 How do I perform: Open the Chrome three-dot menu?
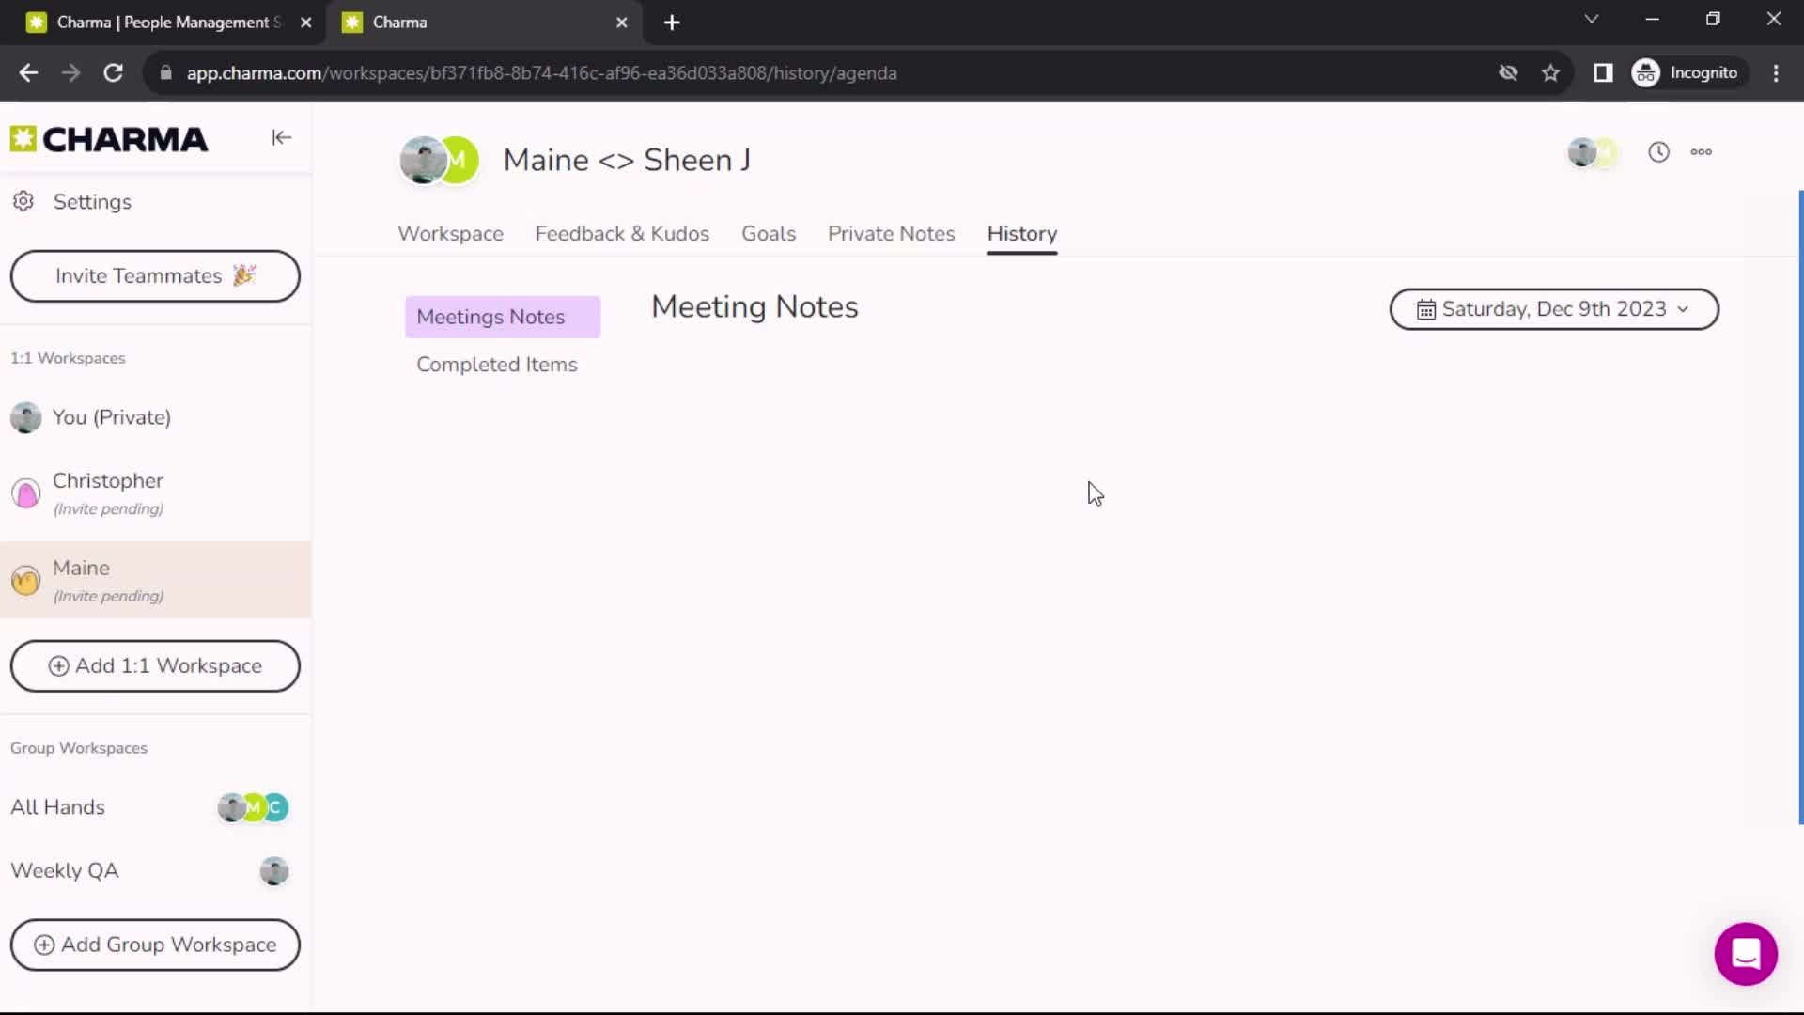coord(1776,73)
